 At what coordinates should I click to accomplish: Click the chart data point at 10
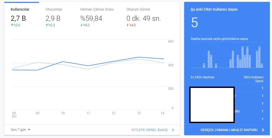[63, 62]
